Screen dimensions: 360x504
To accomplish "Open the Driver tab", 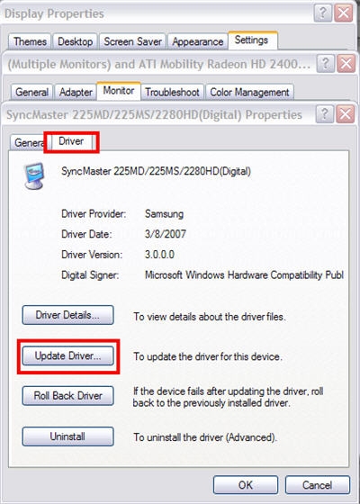I will [x=71, y=141].
